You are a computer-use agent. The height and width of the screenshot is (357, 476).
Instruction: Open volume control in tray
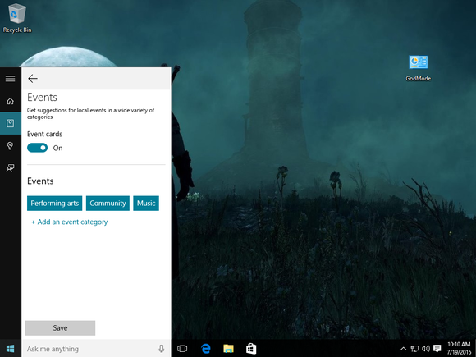tap(426, 349)
